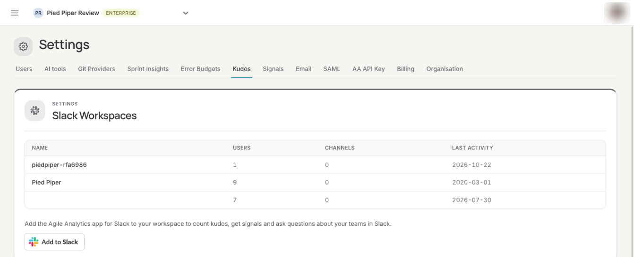This screenshot has width=634, height=257.
Task: Click the CHANNELS column header
Action: pyautogui.click(x=339, y=148)
